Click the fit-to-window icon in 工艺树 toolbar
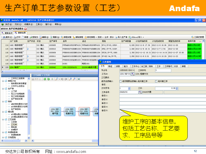206x154 pixels. click(79, 79)
